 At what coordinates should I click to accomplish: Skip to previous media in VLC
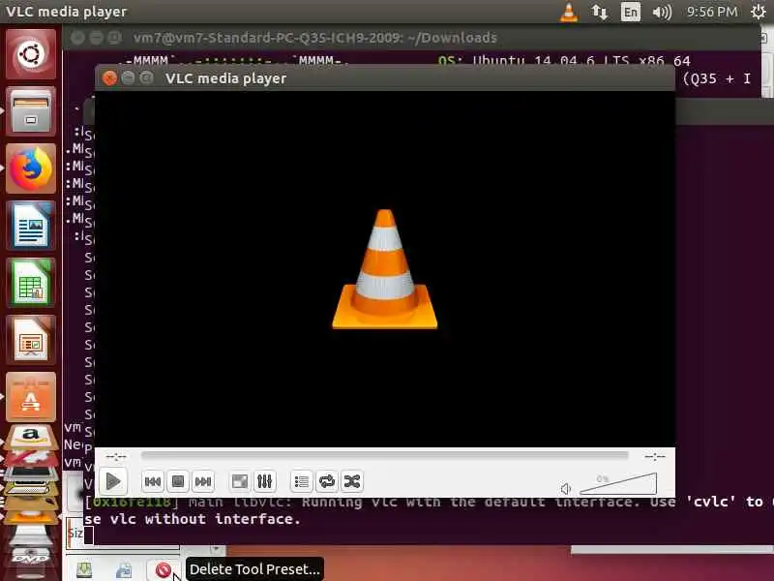coord(153,481)
